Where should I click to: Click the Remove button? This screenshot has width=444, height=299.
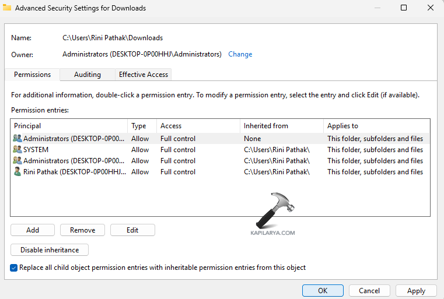pyautogui.click(x=82, y=230)
